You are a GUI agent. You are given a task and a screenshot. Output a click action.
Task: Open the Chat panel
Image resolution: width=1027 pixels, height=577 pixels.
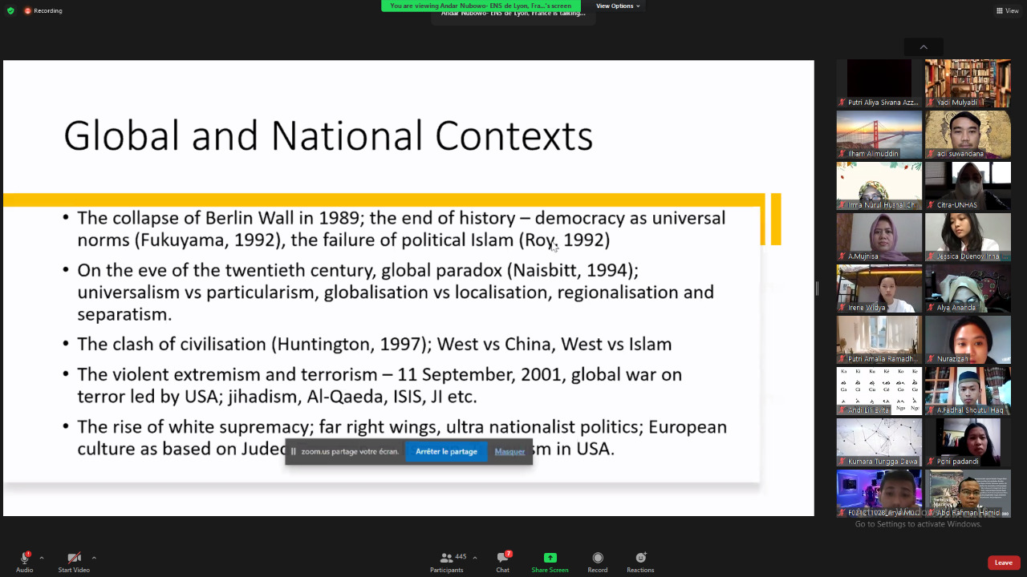pyautogui.click(x=502, y=559)
